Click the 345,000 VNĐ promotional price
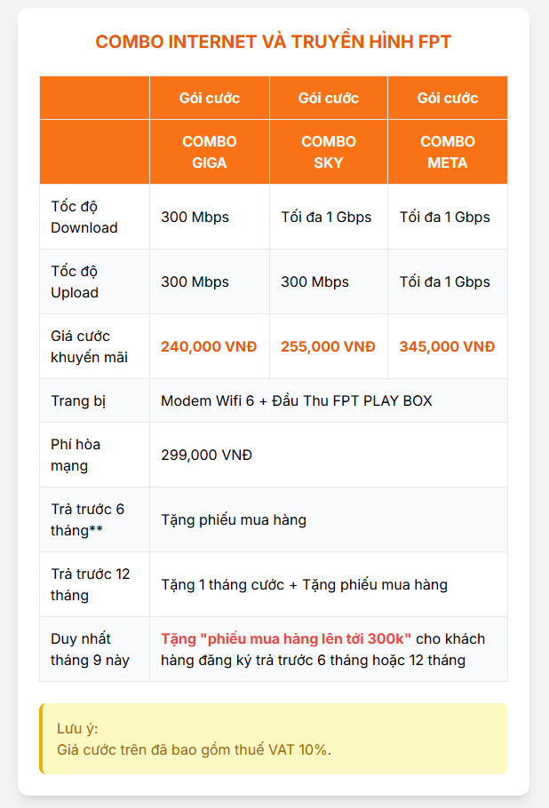The height and width of the screenshot is (808, 549). coord(447,346)
